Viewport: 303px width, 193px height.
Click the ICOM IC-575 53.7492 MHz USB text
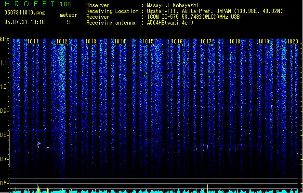194,17
